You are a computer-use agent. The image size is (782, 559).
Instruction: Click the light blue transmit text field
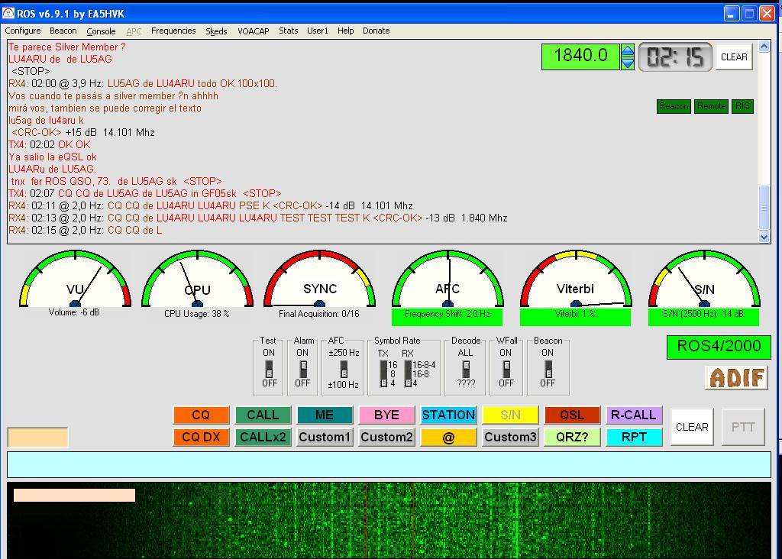pyautogui.click(x=389, y=464)
